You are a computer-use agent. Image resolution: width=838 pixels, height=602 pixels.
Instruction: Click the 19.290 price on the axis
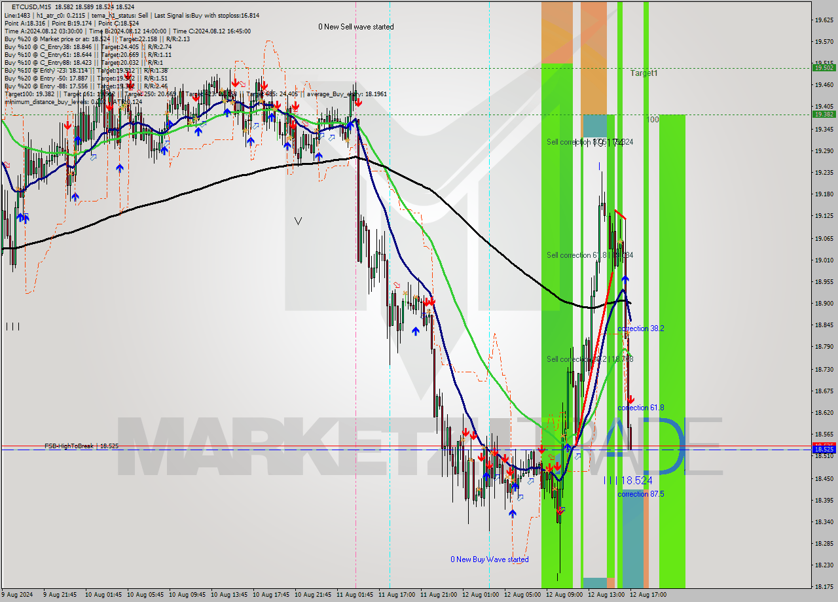pos(824,151)
